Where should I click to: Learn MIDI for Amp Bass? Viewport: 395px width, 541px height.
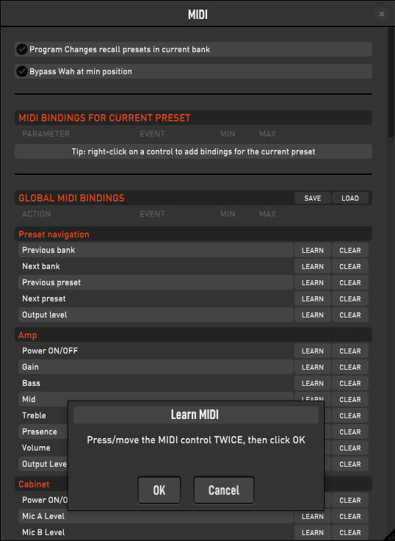(x=312, y=383)
